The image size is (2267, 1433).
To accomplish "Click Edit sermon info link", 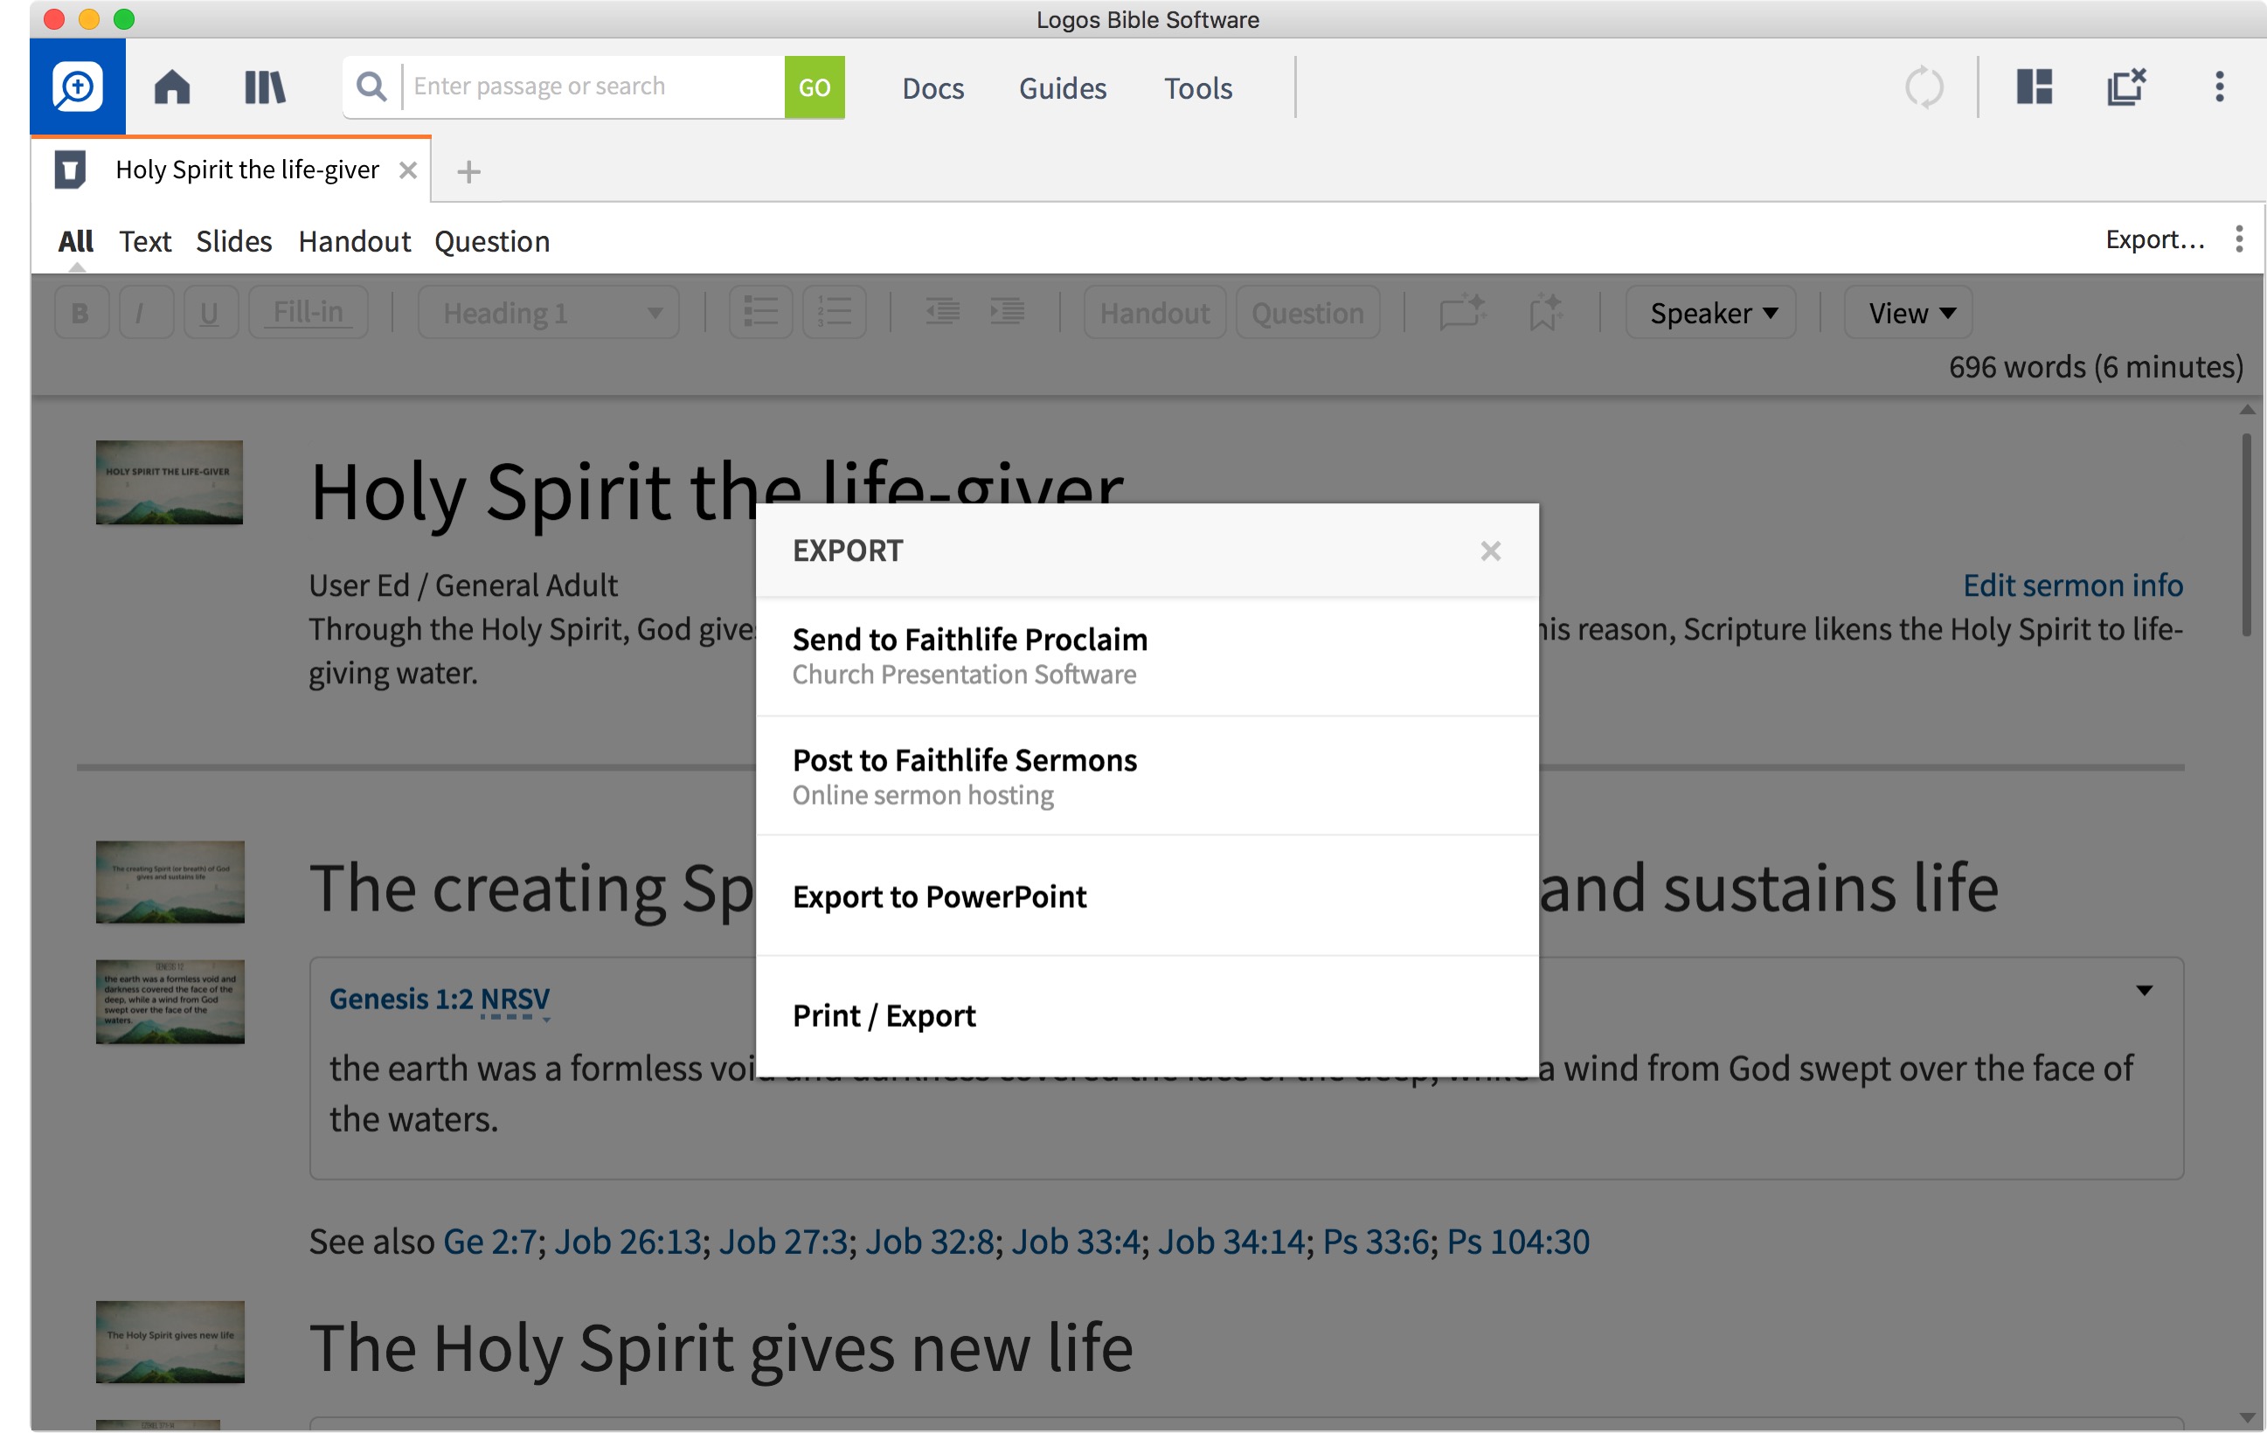I will tap(2072, 585).
